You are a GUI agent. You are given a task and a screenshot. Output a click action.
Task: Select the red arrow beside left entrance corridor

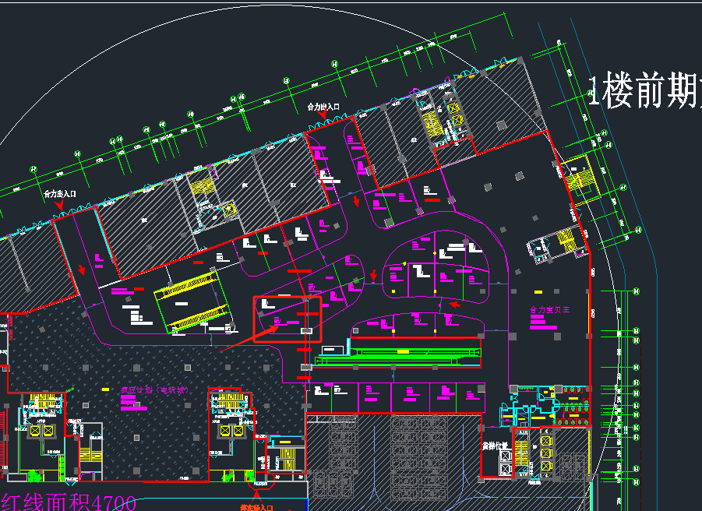83,270
